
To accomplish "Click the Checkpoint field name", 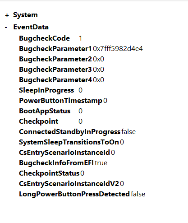I will (39, 121).
